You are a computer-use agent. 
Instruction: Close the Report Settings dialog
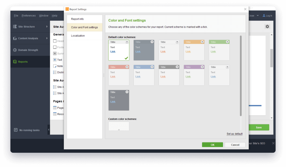(x=245, y=9)
